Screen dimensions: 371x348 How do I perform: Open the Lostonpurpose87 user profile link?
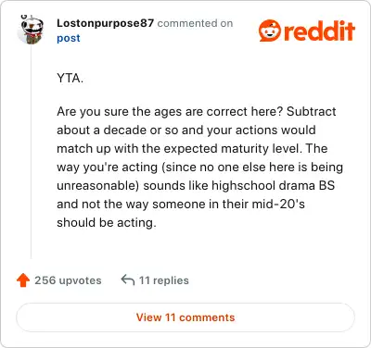coord(105,23)
